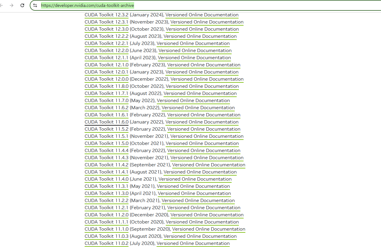View Versioned Online Documentation for 11.7.1

coord(200,93)
